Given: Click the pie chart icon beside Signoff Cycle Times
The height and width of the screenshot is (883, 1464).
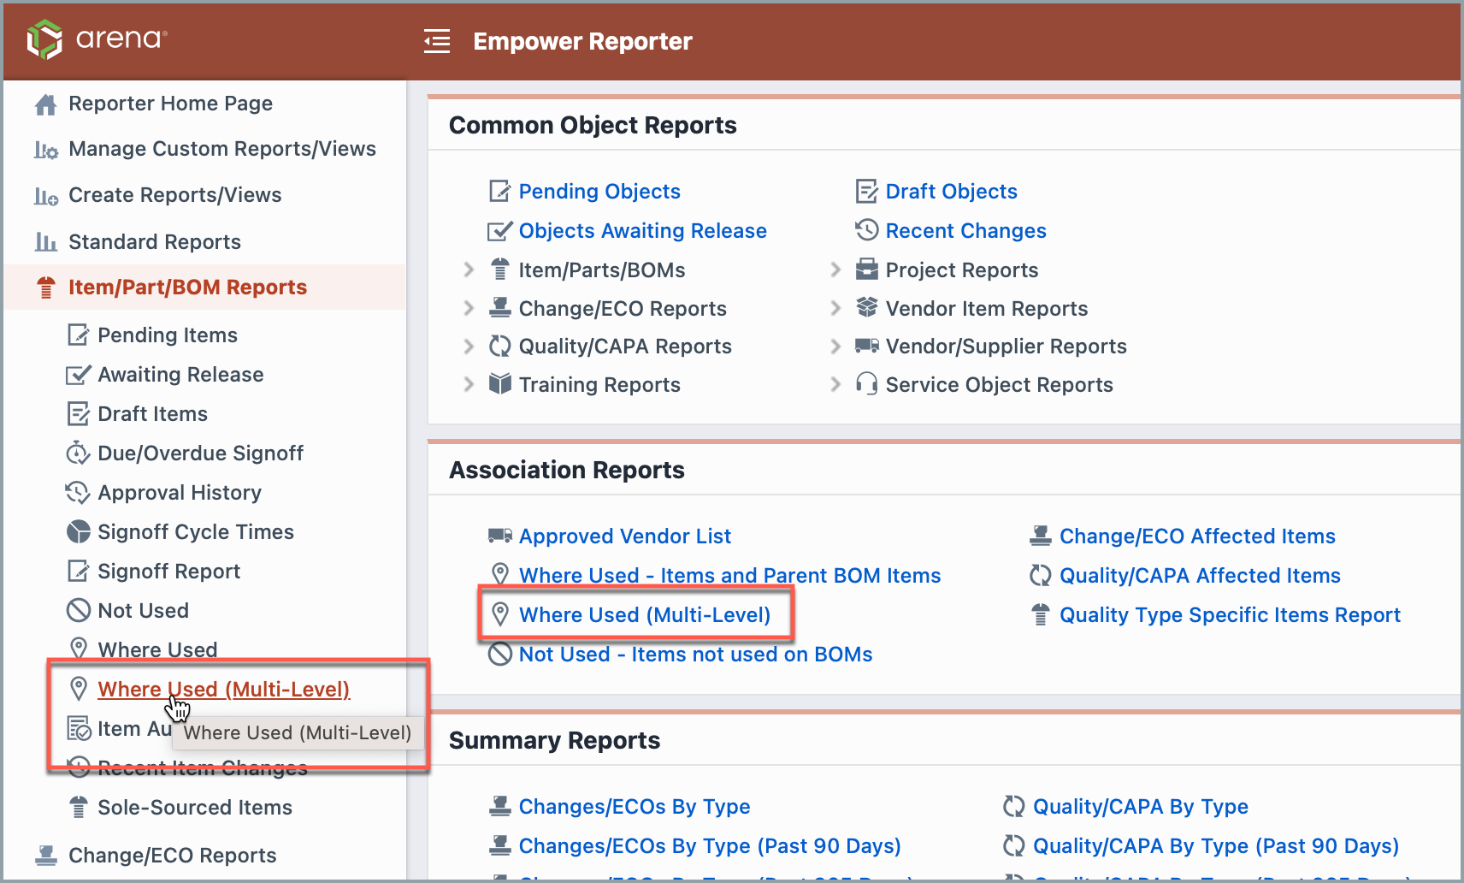Looking at the screenshot, I should 78,531.
